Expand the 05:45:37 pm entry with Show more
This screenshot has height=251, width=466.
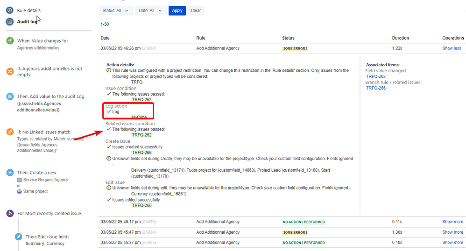point(452,243)
